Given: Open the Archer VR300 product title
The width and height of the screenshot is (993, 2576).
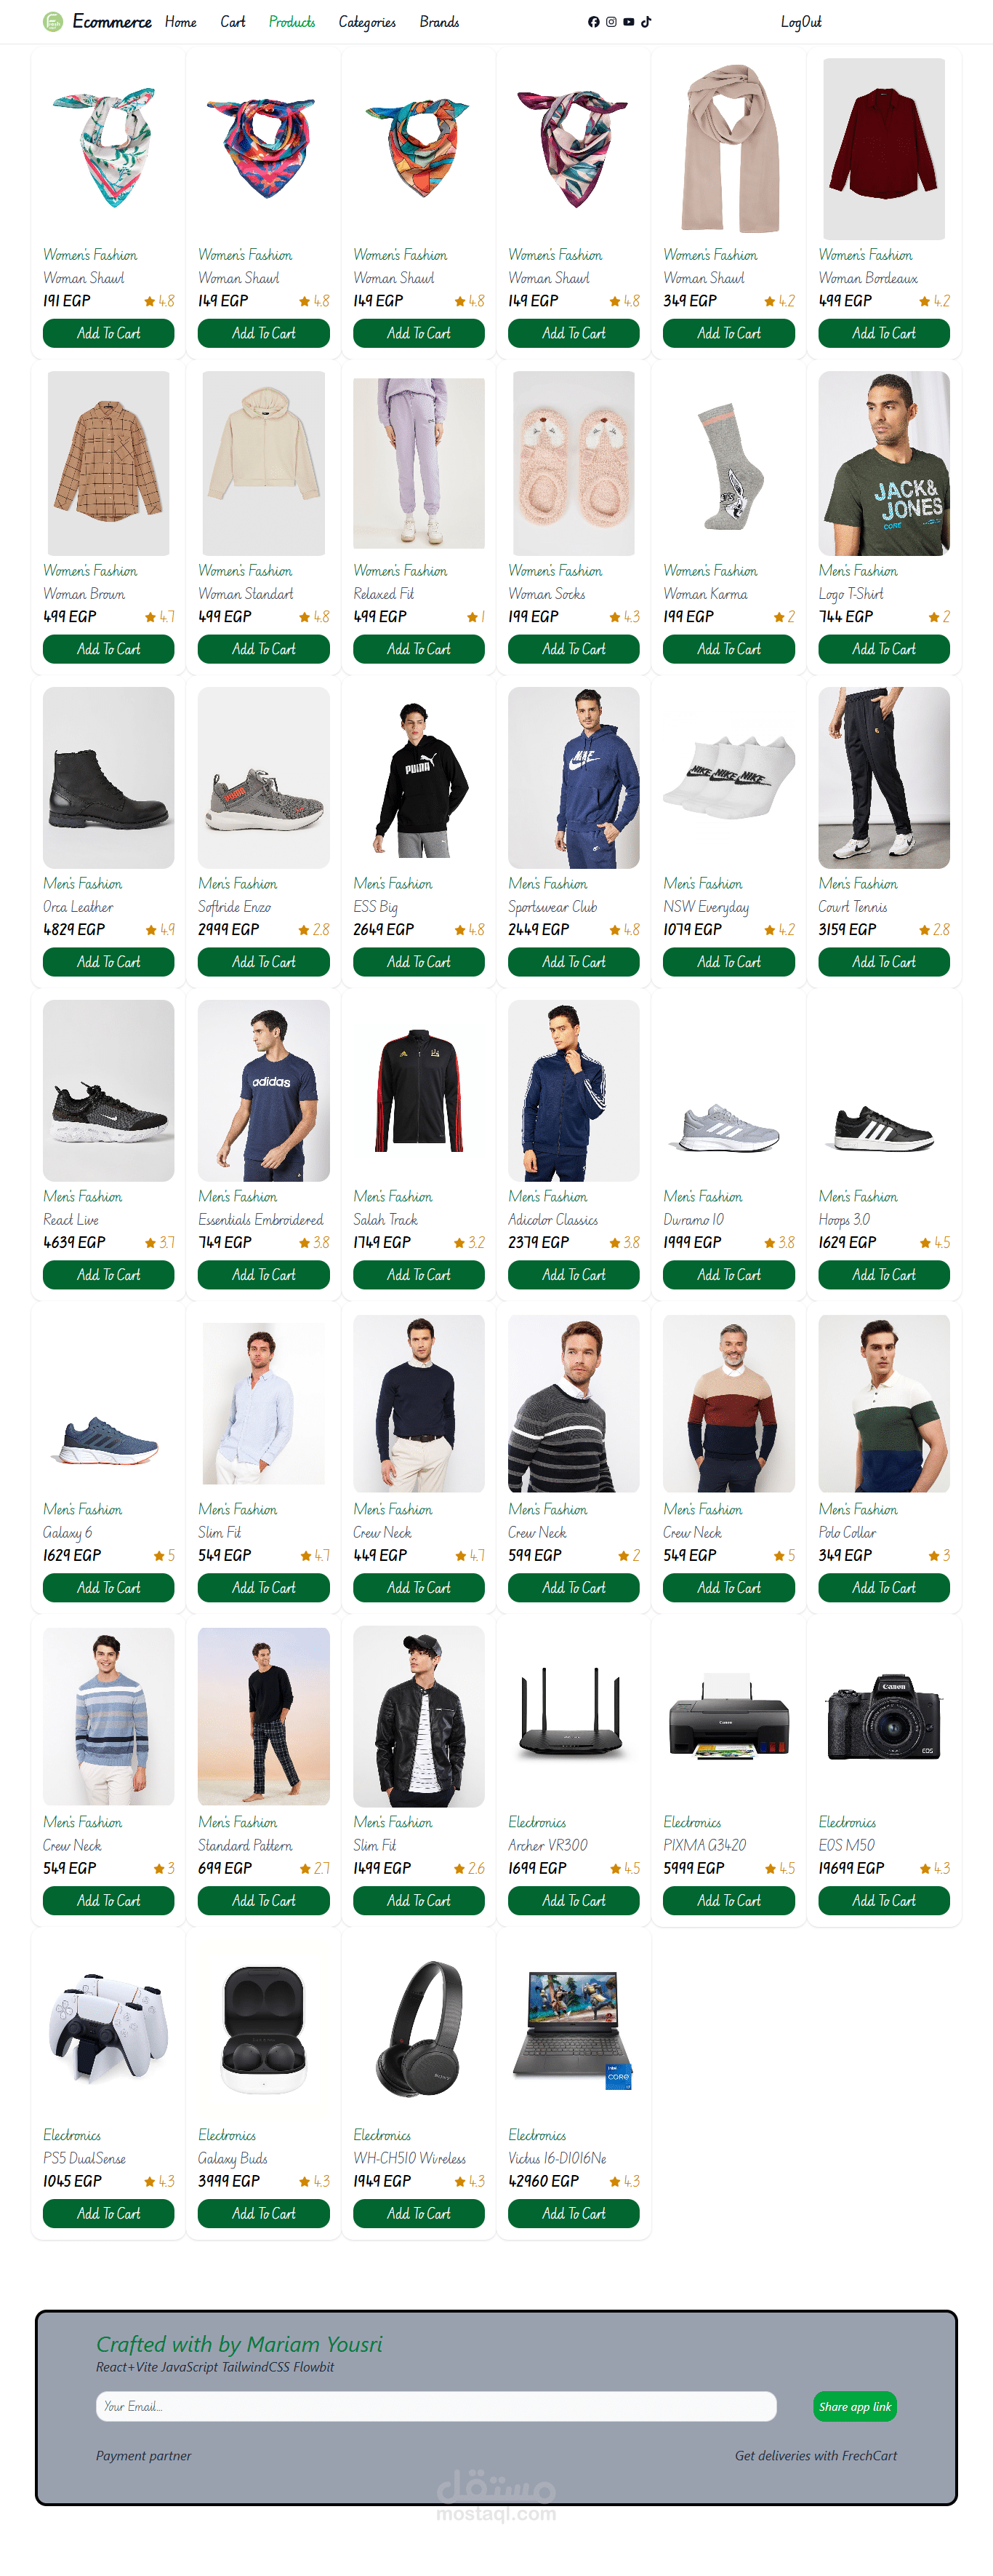Looking at the screenshot, I should [547, 1845].
